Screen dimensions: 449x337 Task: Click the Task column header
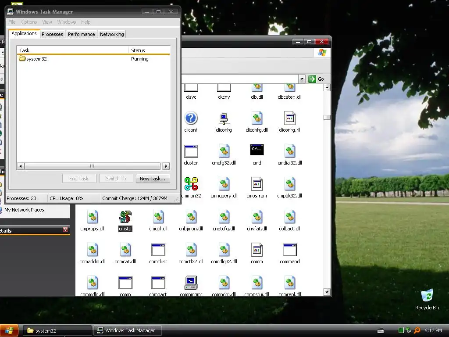tap(73, 50)
